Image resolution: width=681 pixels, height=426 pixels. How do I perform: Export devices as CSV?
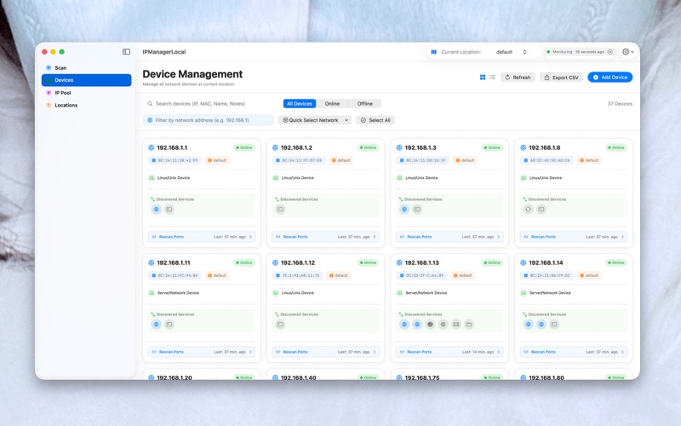tap(562, 78)
